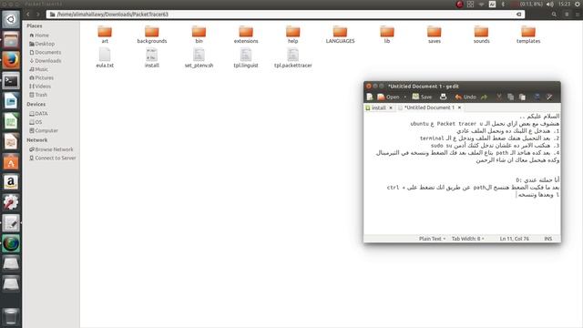Go back in the file manager
This screenshot has width=583, height=328.
28,15
